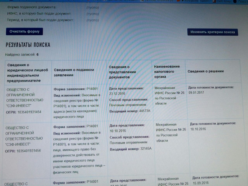Click 'Форма заявления: Р14001' in the 23.12.2016 row
The image size is (248, 186).
[x=76, y=89]
